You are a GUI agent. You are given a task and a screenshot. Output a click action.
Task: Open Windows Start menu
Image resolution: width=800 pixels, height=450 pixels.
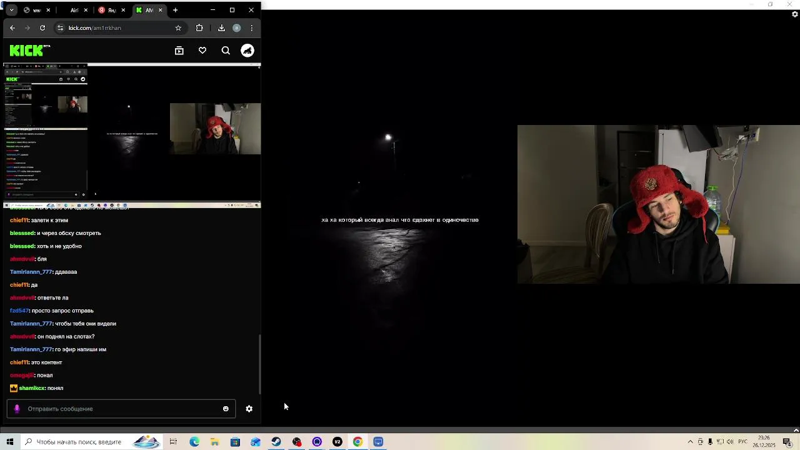[10, 442]
